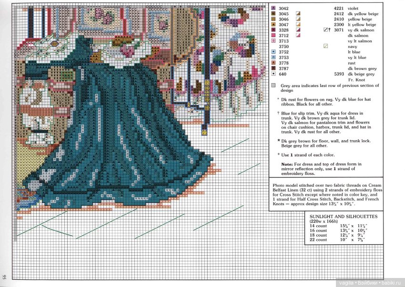This screenshot has width=405, height=287.
Task: Pick the 3787 dk brown grey symbol
Action: click(273, 68)
